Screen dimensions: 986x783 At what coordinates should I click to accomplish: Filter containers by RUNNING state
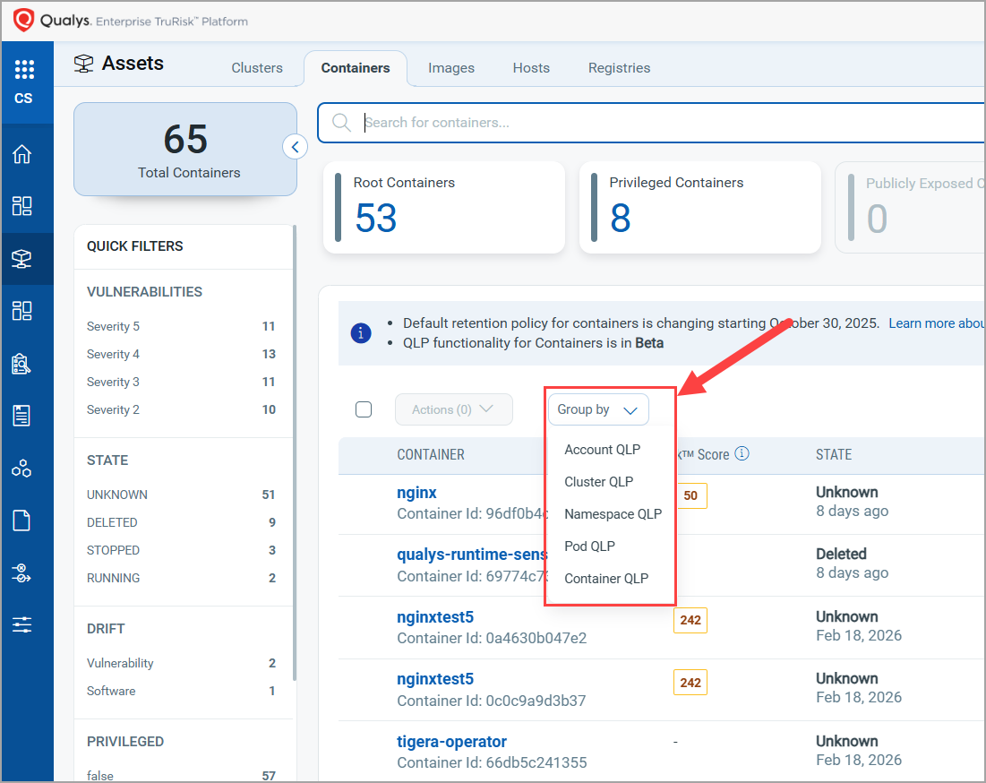114,578
